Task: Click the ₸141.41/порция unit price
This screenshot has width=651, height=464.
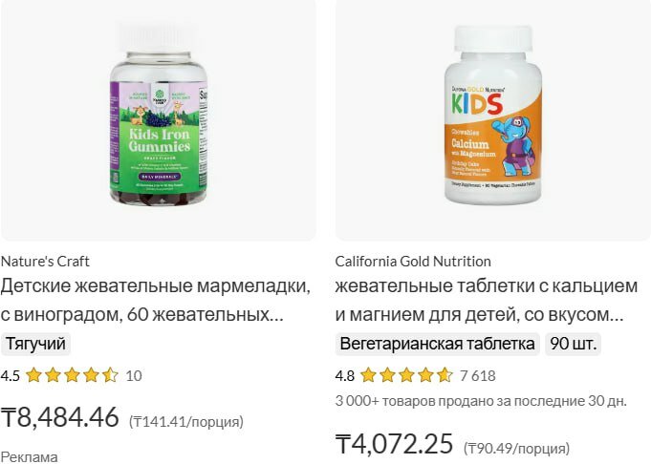Action: 186,422
